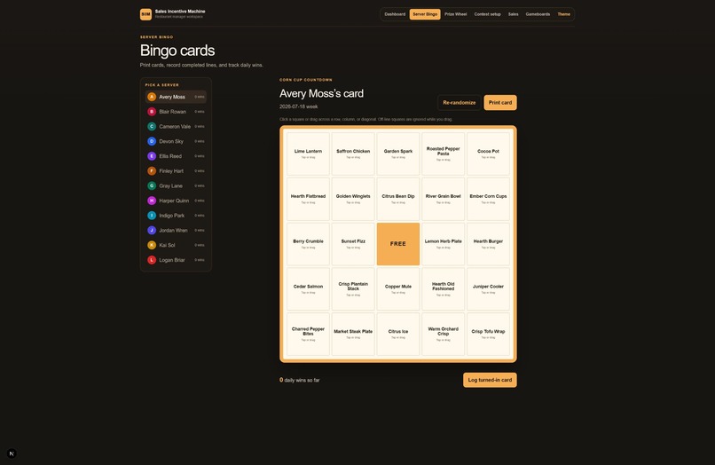Select the Logan Briar name in server list
Screen dimensions: 715x465
(x=172, y=260)
